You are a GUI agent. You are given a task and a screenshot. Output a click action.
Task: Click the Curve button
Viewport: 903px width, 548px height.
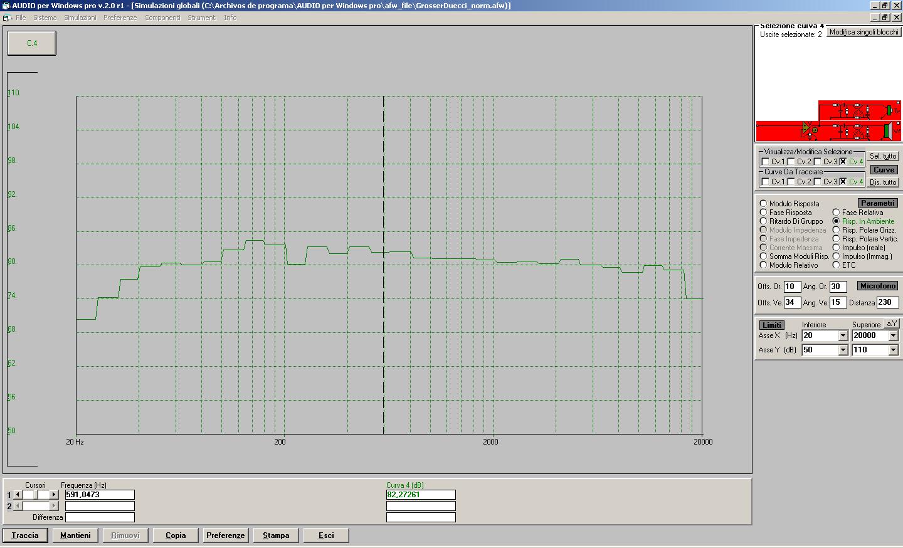884,170
